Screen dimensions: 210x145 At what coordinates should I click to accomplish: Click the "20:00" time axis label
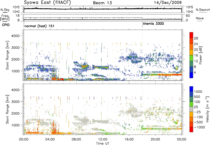(x=155, y=140)
